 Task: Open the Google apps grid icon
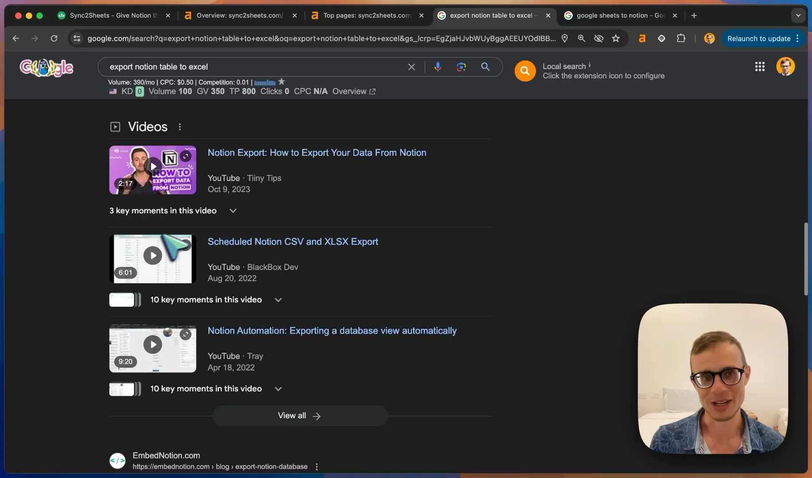pyautogui.click(x=760, y=66)
